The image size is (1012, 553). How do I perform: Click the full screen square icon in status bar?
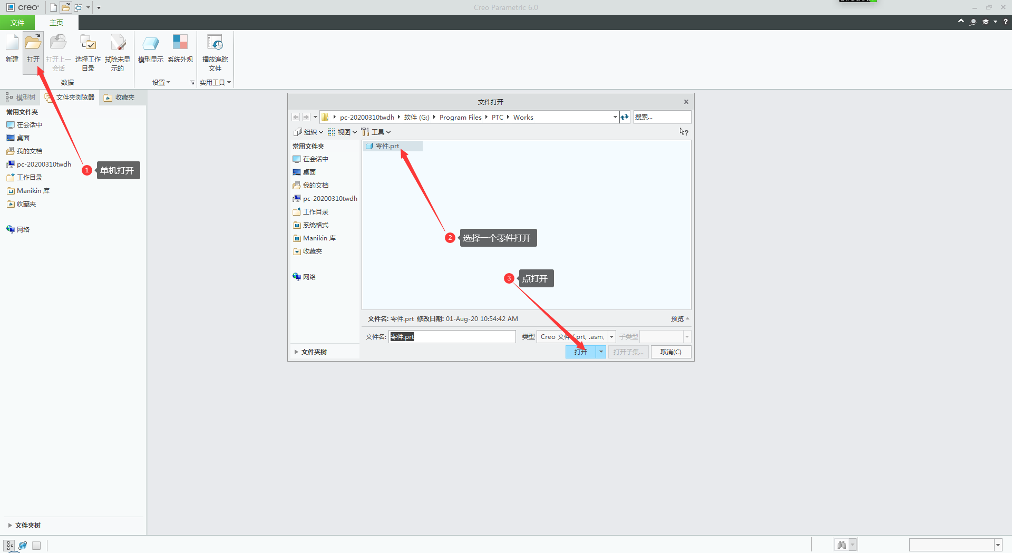[x=36, y=546]
